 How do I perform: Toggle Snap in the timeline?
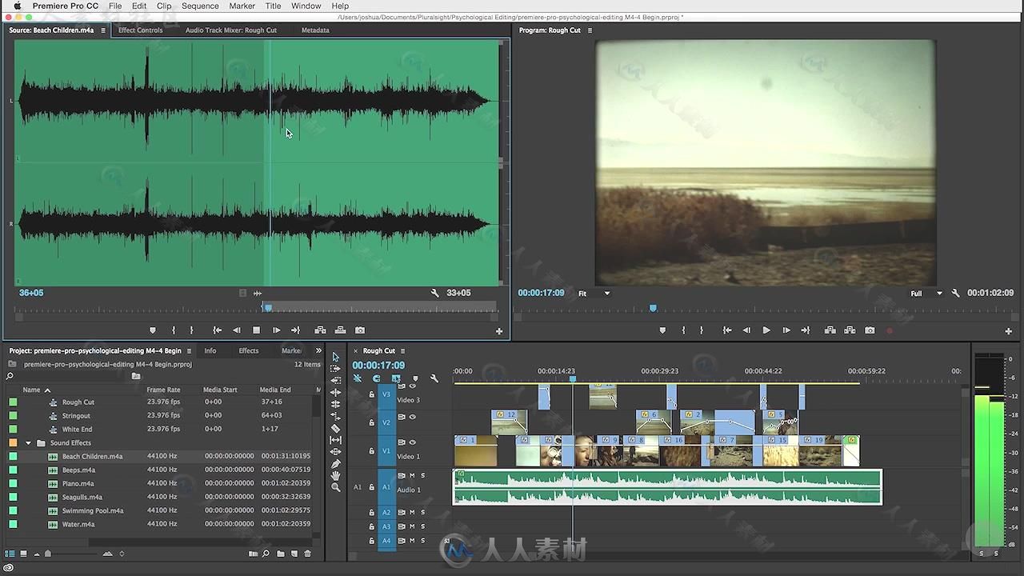point(376,378)
